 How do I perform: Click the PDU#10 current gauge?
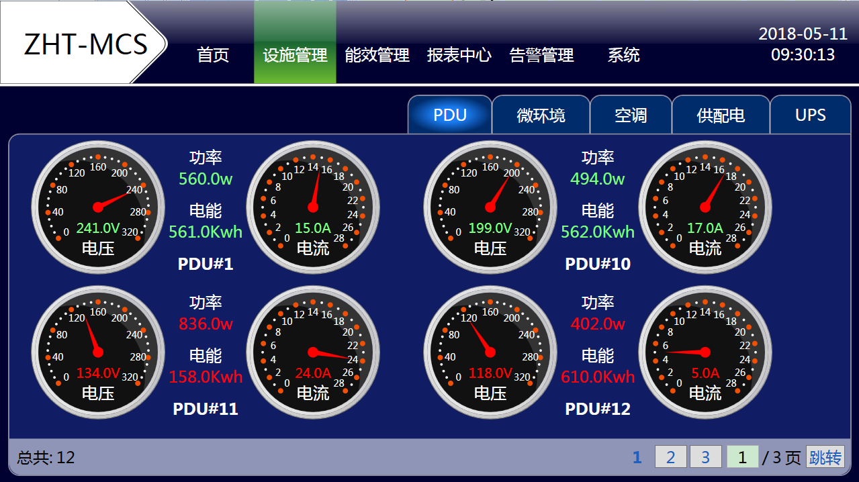coord(705,207)
